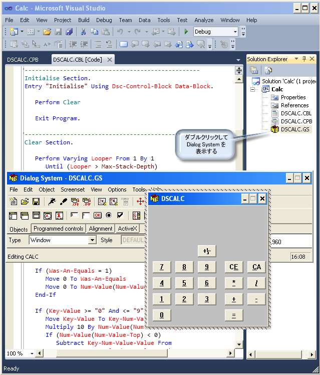
Task: Click the .IMP import icon
Action: [87, 202]
